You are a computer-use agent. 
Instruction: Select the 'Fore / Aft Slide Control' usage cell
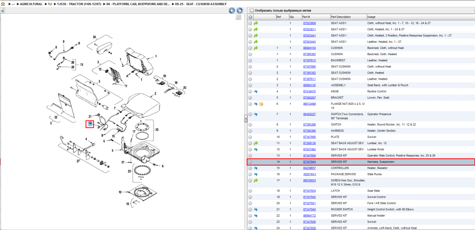tap(381, 203)
